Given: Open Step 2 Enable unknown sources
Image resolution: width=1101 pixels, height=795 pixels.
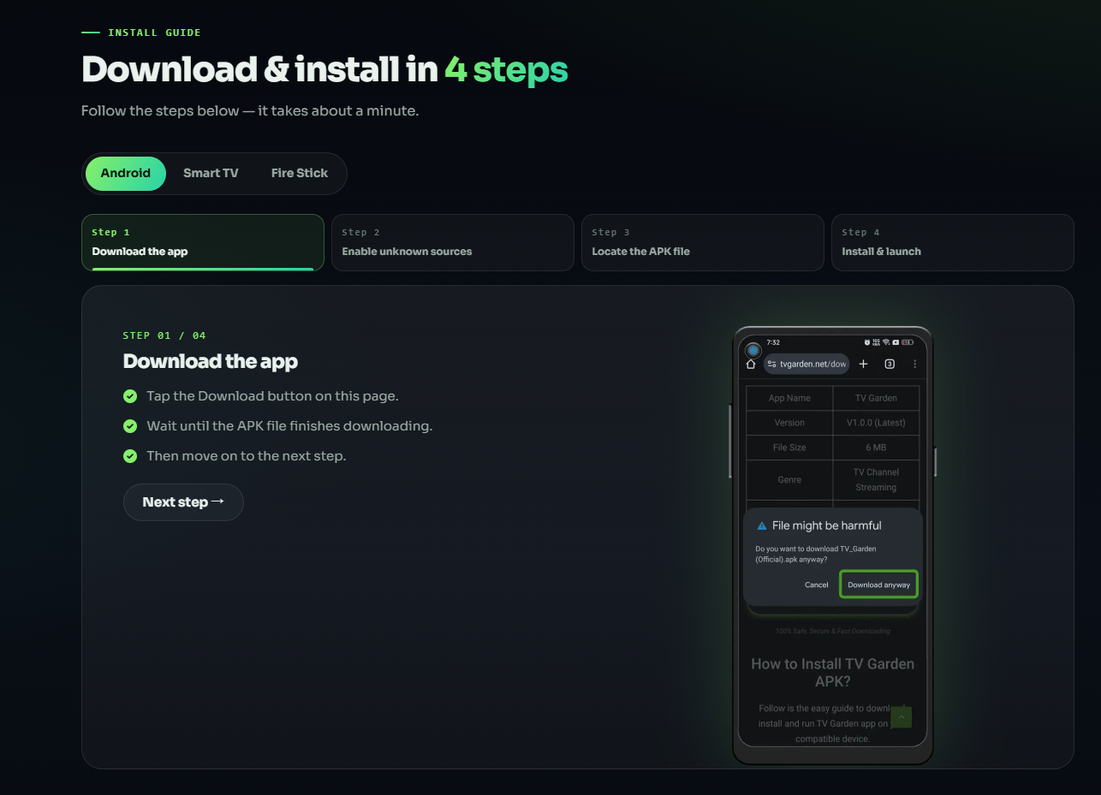Looking at the screenshot, I should click(x=453, y=242).
